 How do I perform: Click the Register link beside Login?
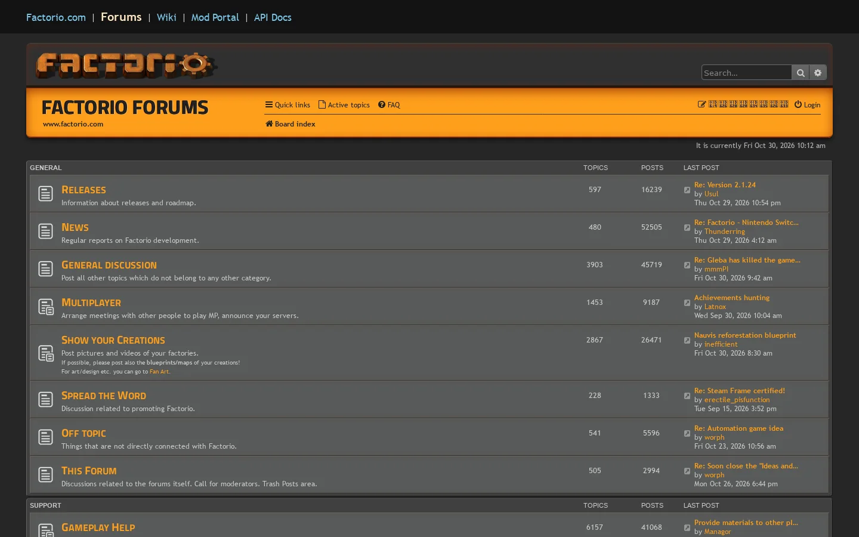tap(743, 104)
